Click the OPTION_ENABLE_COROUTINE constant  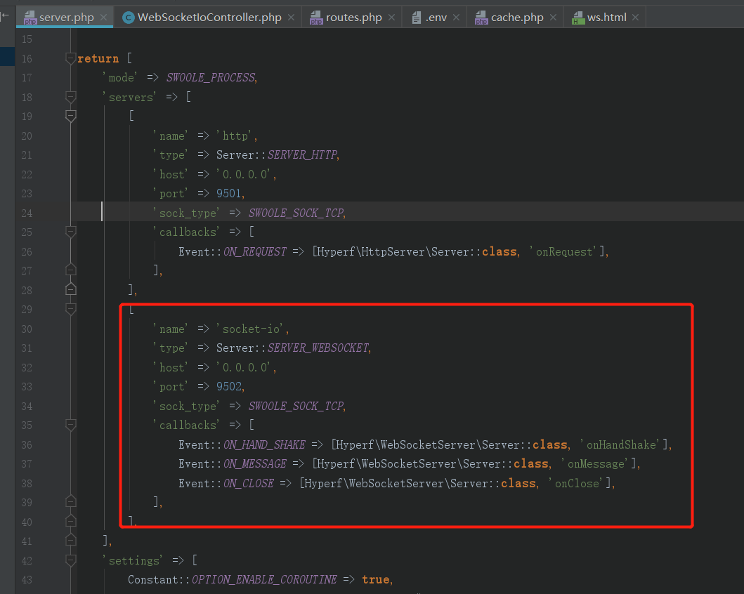point(264,580)
